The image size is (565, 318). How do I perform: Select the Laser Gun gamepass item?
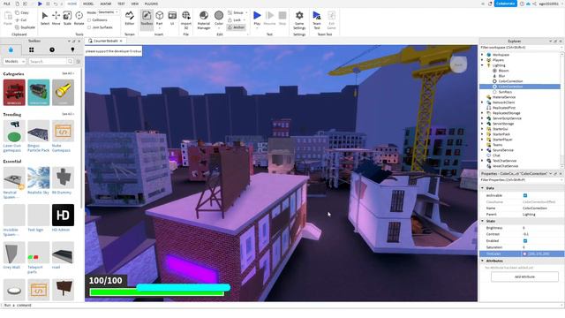[x=14, y=136]
